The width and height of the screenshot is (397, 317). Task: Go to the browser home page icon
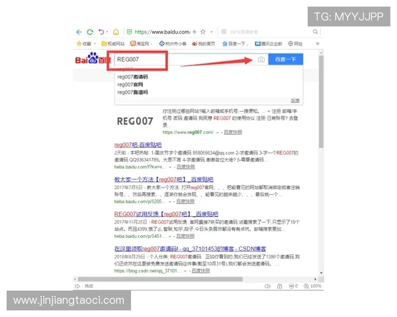tap(116, 32)
